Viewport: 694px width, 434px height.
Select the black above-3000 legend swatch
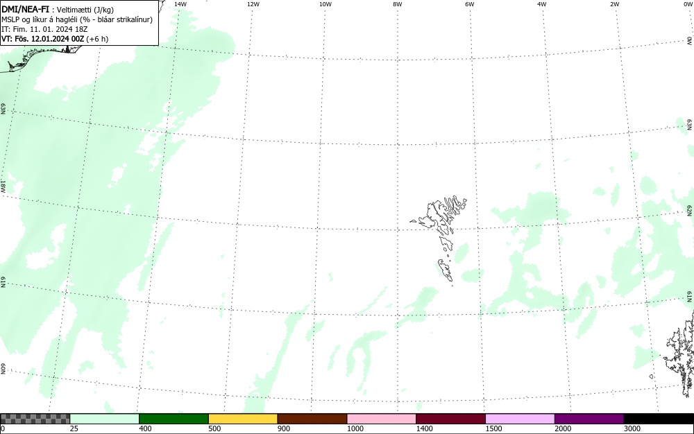[659, 419]
